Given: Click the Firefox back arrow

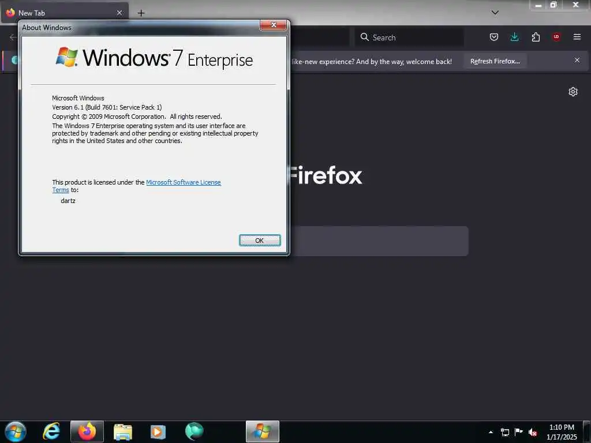Looking at the screenshot, I should pyautogui.click(x=13, y=37).
